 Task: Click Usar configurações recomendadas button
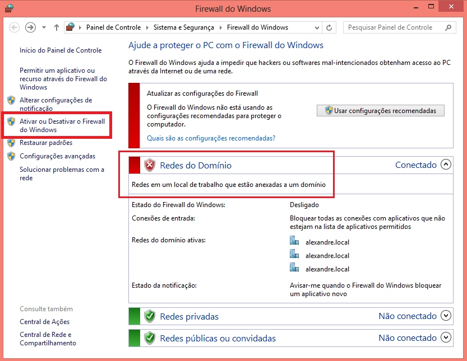(x=380, y=111)
